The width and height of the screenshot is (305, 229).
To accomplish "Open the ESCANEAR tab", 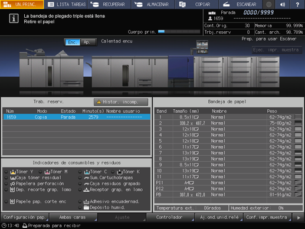I will coord(240,4).
